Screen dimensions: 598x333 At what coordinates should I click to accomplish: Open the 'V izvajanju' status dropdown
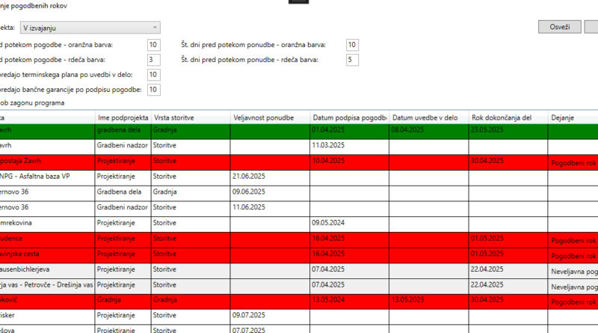(x=90, y=28)
